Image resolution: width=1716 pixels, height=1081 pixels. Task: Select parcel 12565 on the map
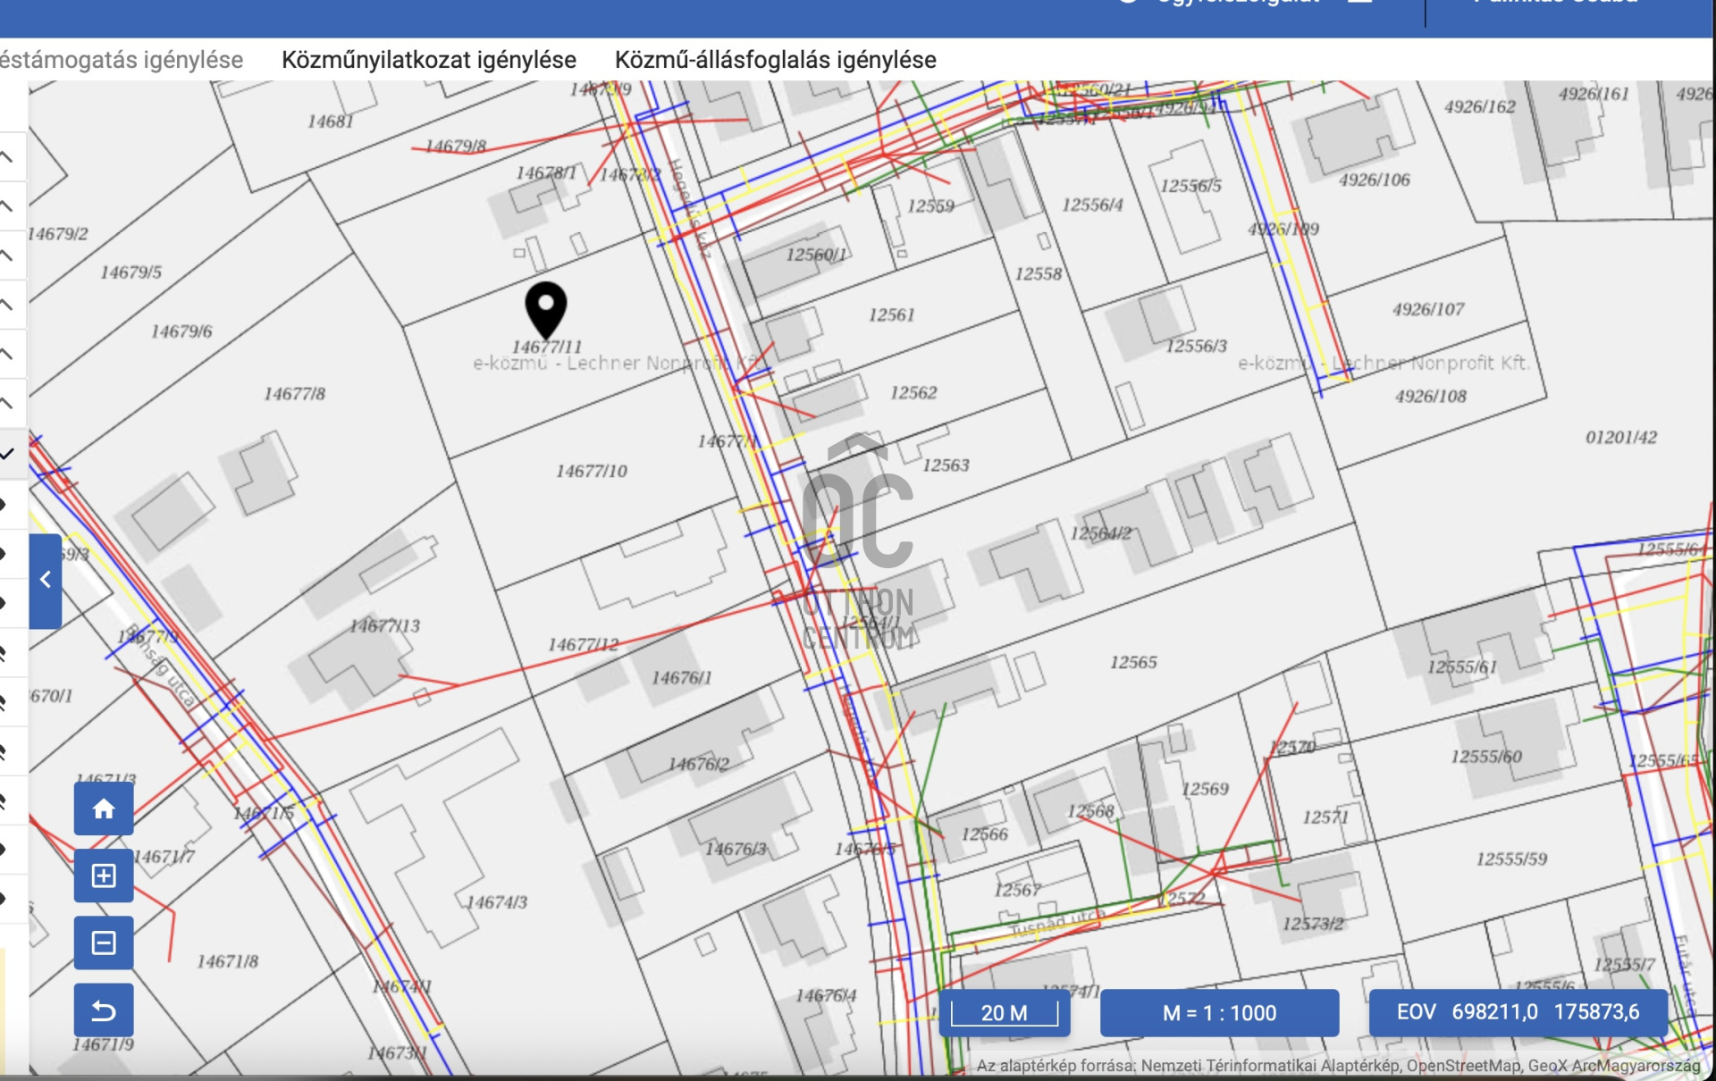point(1132,663)
